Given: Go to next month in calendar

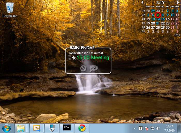Looking at the screenshot, I should 178,2.
